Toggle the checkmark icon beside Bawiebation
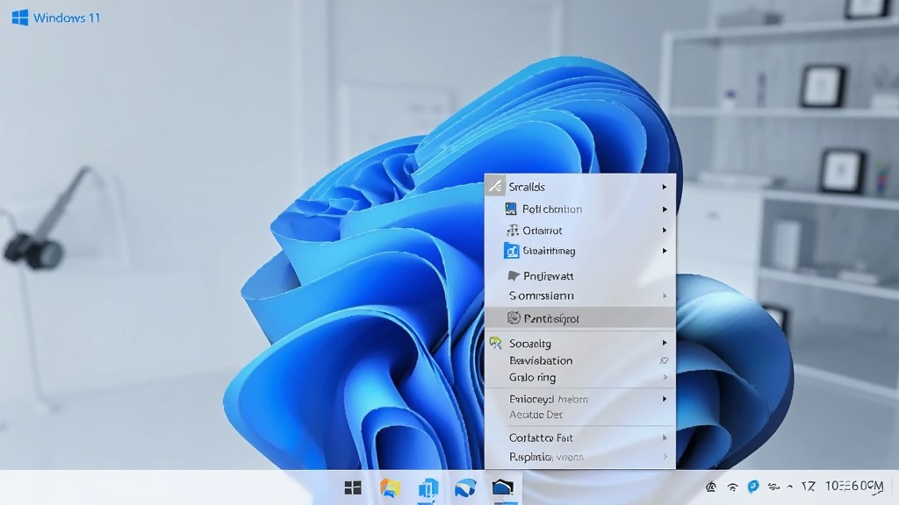This screenshot has height=505, width=899. [x=664, y=360]
